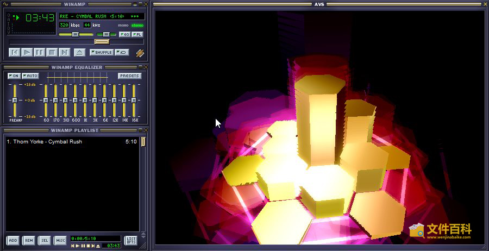Click scrolling song title Cymbal Rush display
This screenshot has height=251, width=489.
point(102,16)
